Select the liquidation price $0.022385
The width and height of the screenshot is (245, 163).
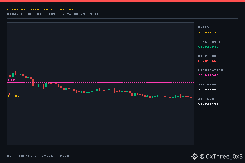[x=208, y=75]
